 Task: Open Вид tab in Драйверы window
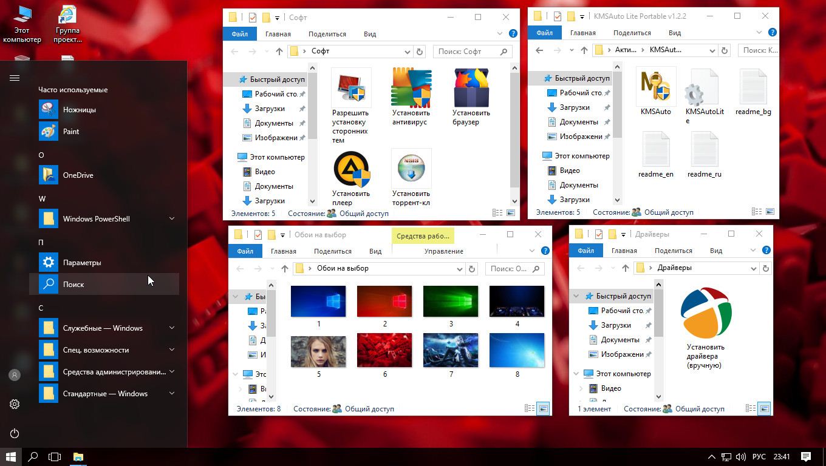point(716,251)
